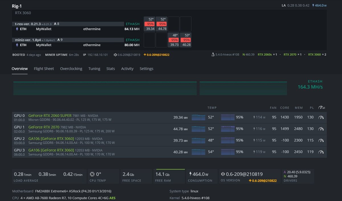Screen dimensions: 342x201
Task: Click IP address 192.168.10.101
Action: [97, 55]
